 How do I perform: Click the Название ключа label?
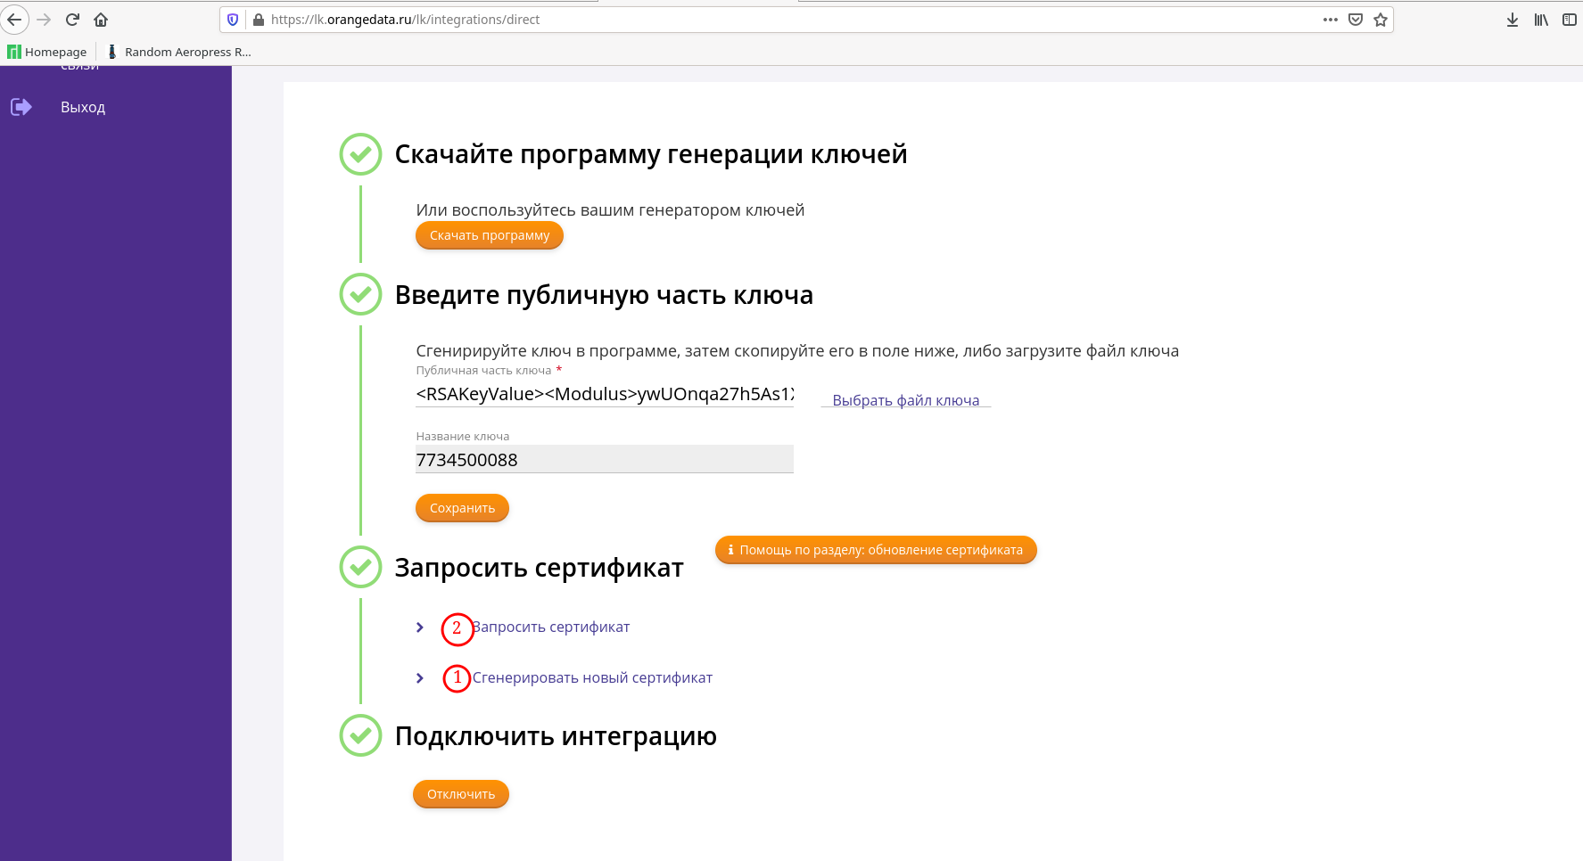[462, 437]
